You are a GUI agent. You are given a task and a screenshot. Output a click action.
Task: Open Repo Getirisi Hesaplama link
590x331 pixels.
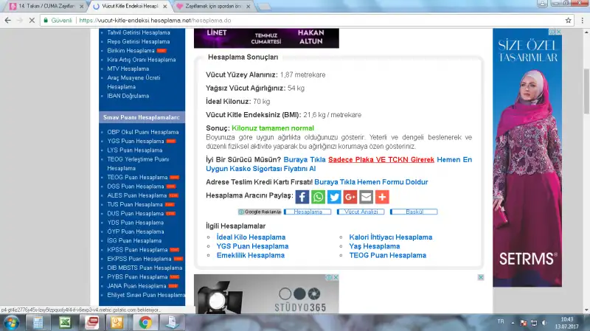(x=139, y=42)
